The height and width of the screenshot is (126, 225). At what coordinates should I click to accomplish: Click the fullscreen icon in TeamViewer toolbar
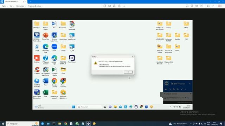pyautogui.click(x=208, y=6)
